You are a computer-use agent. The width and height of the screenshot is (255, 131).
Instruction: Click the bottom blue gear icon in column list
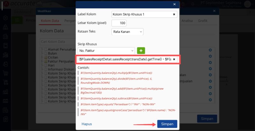pyautogui.click(x=210, y=100)
